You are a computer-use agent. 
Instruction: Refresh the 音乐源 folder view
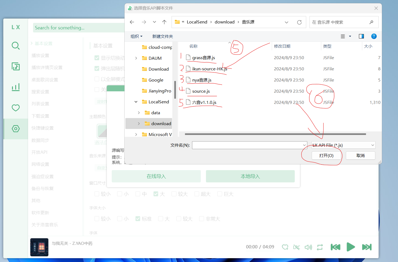click(299, 22)
